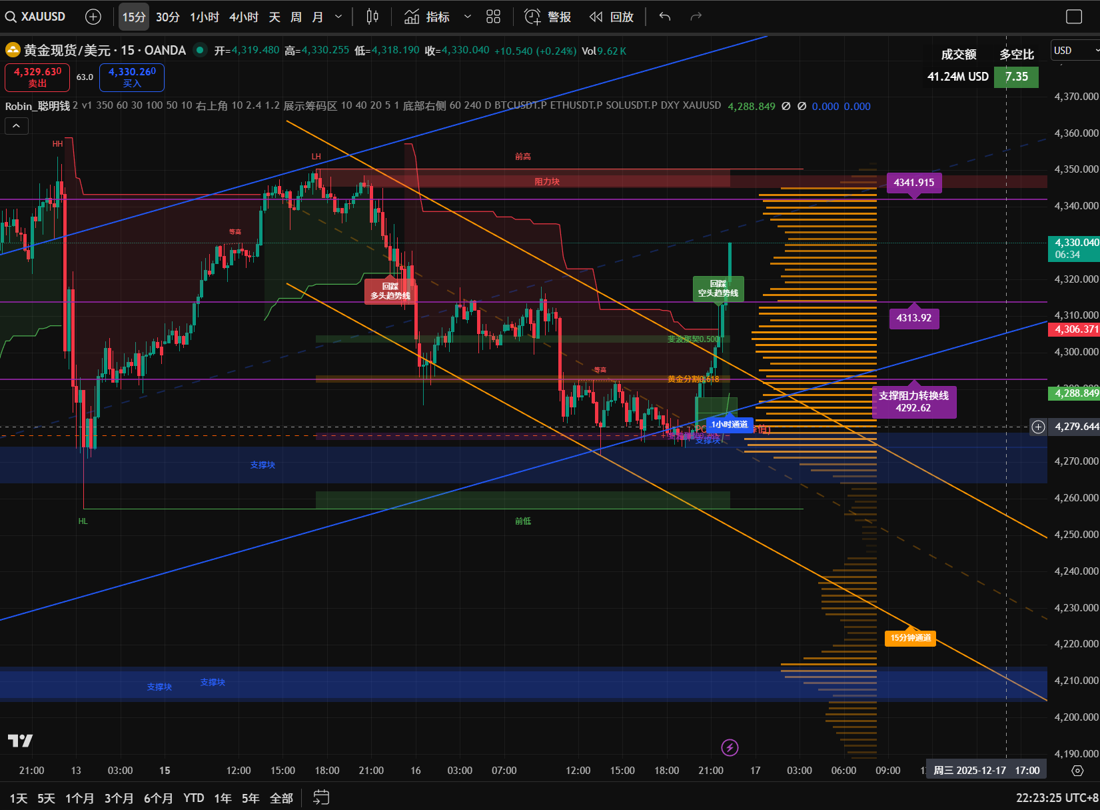Collapse the indicator legend arrow

pos(16,125)
